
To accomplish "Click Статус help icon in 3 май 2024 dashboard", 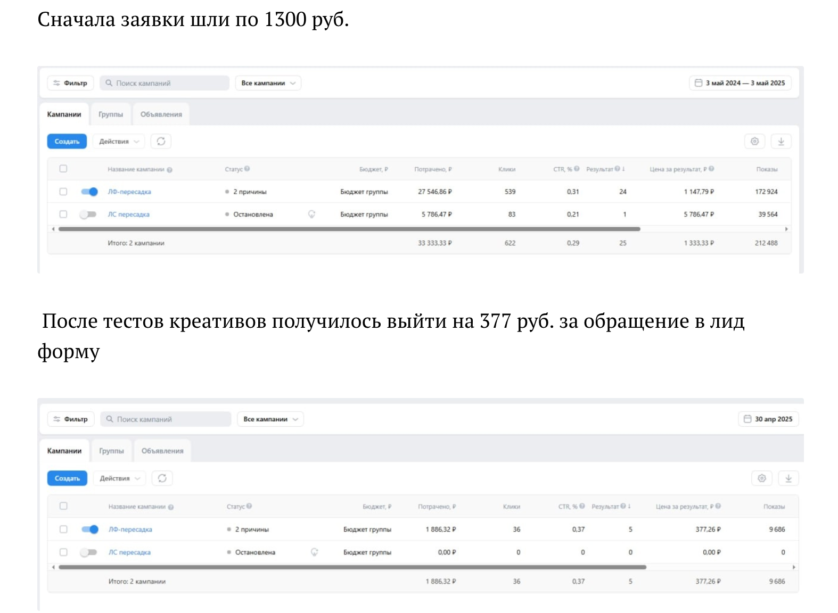I will click(247, 169).
